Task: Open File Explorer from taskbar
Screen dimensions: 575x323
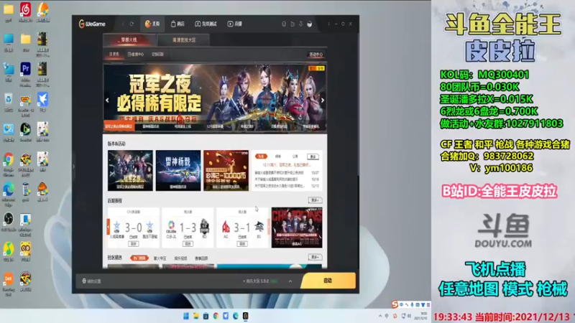Action: point(196,316)
